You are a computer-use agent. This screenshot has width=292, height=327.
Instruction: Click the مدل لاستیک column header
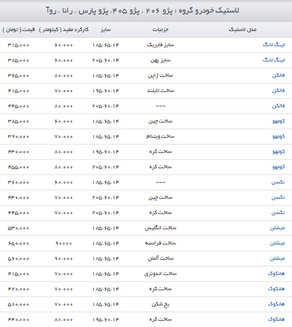242,30
